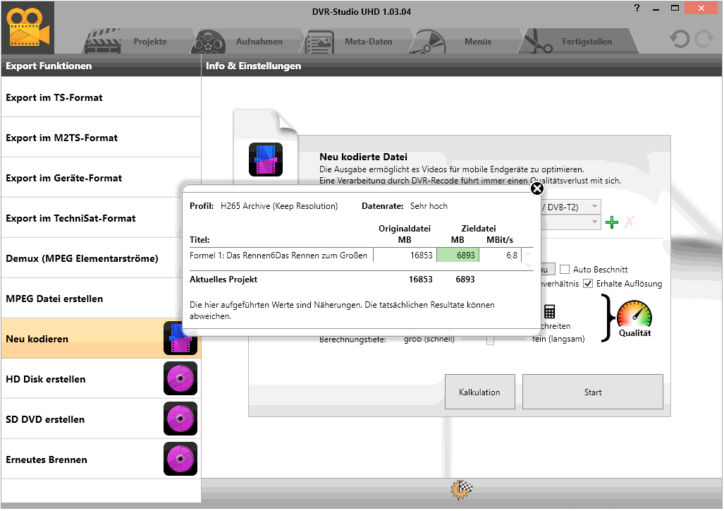
Task: Click the redo arrow icon
Action: tap(704, 40)
